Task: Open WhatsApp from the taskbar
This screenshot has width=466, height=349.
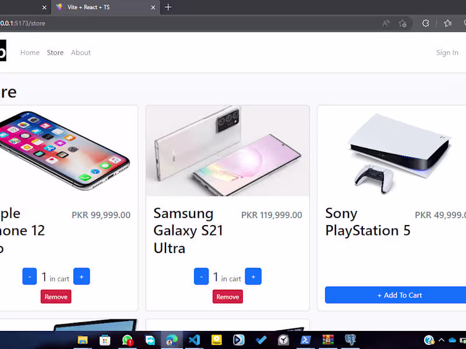Action: [128, 340]
